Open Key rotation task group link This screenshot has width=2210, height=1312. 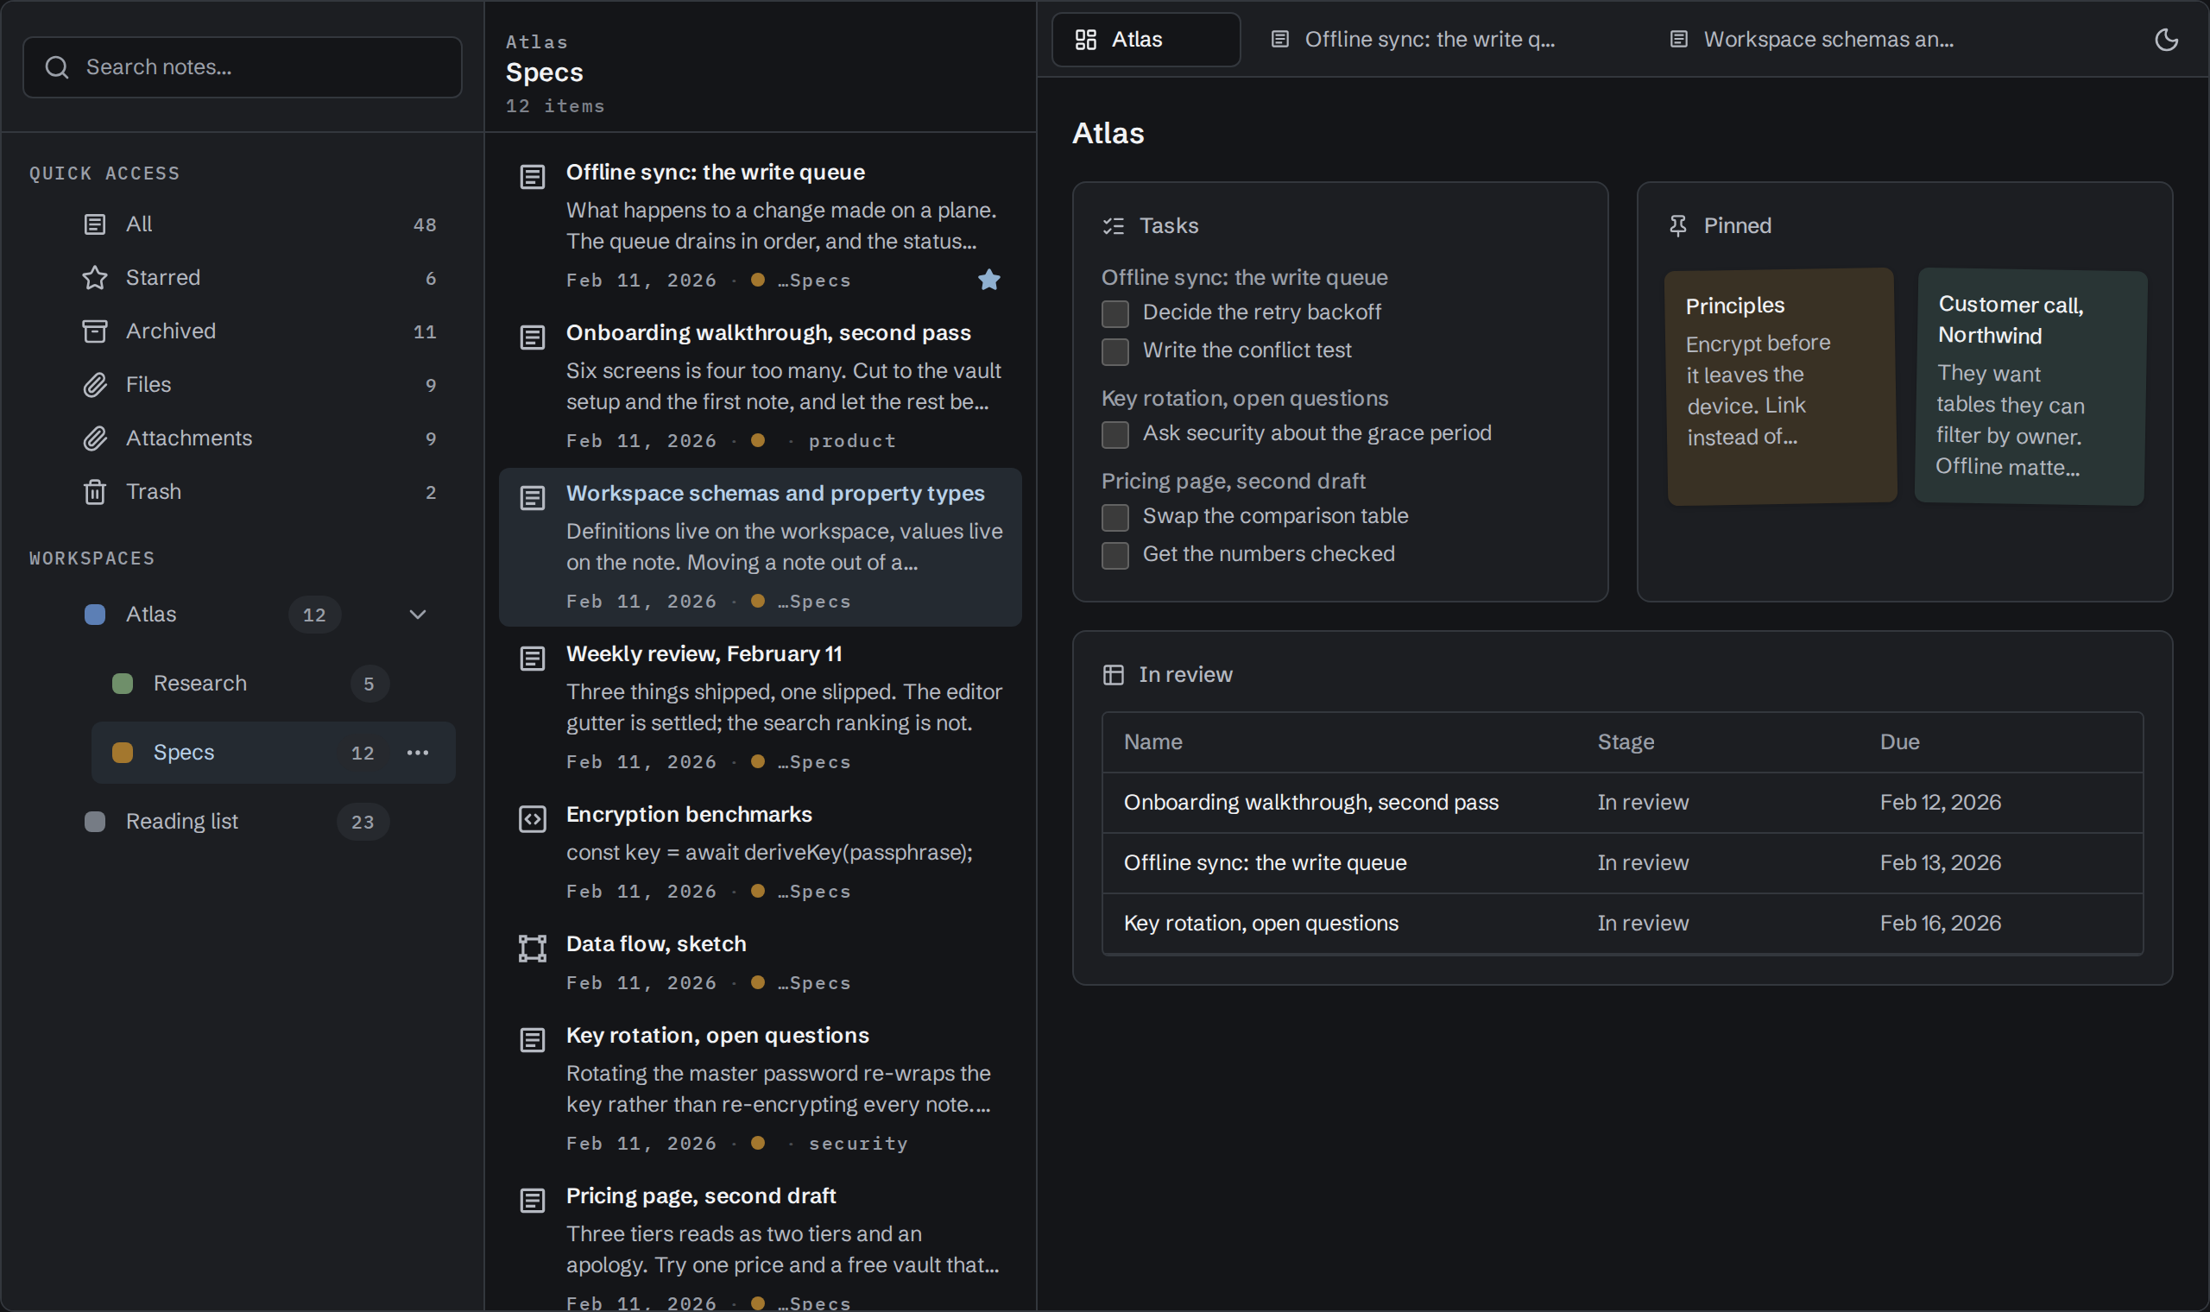coord(1245,399)
